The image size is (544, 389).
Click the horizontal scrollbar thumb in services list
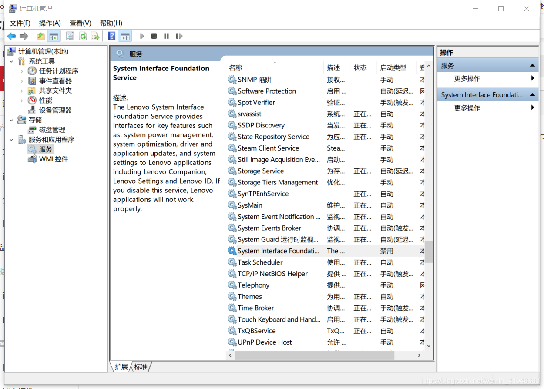pyautogui.click(x=315, y=355)
